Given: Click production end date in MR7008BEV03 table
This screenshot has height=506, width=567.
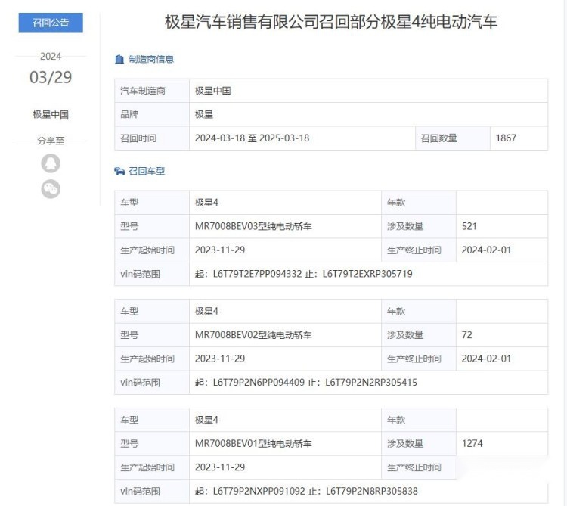Looking at the screenshot, I should (x=486, y=250).
